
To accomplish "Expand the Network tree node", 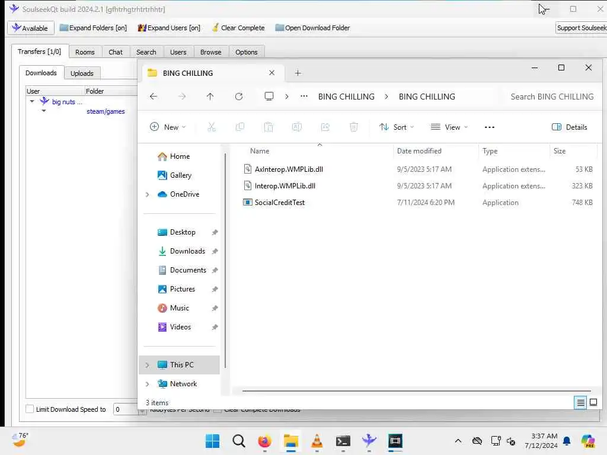I will [147, 384].
